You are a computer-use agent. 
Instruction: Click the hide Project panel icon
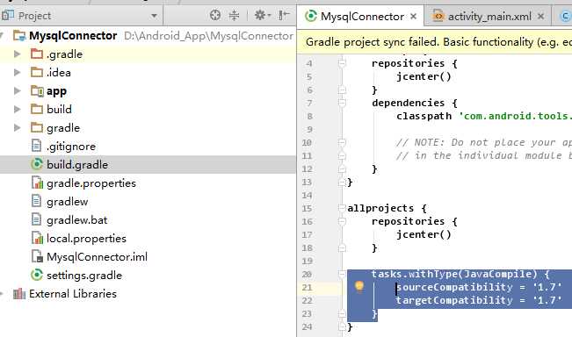point(284,15)
